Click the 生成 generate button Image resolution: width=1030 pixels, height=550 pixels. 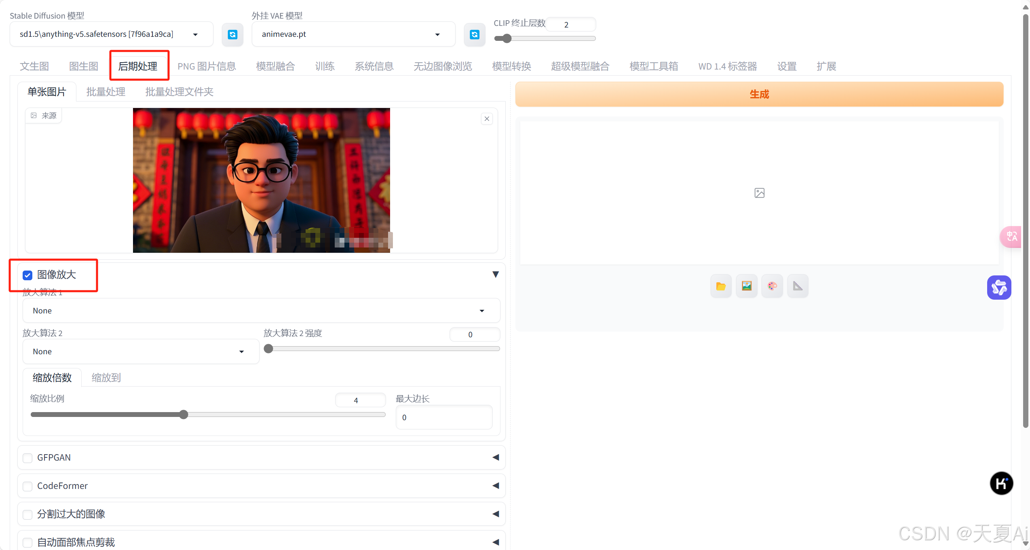(x=759, y=94)
